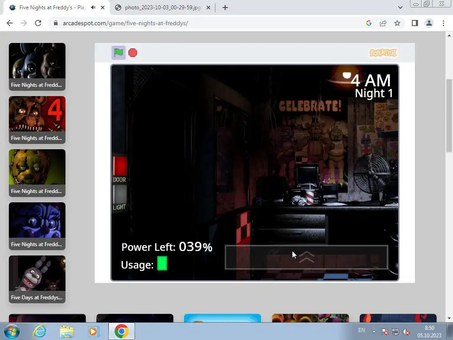Open the Sister Location Five Nights thumbnail
Image resolution: width=453 pixels, height=340 pixels.
pos(37,226)
